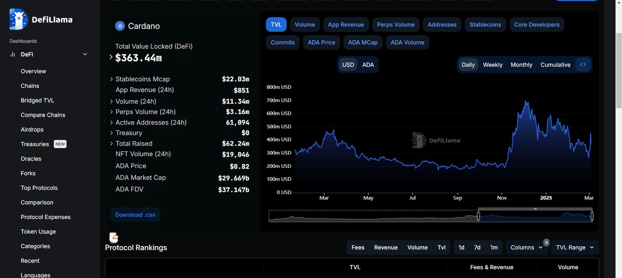Viewport: 622px width, 278px height.
Task: Click the DefiLlama watermark on the chart
Action: [436, 140]
